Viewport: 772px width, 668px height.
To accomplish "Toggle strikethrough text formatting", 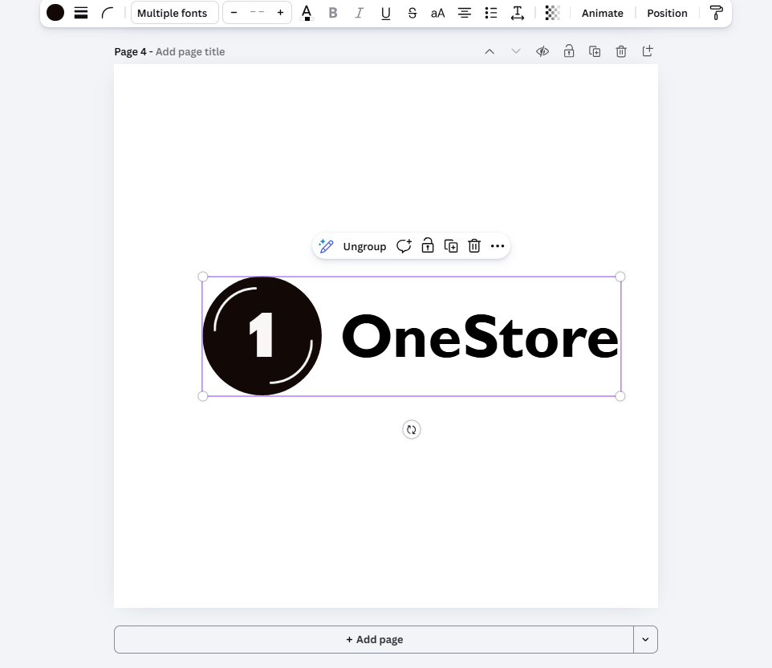I will click(x=412, y=13).
